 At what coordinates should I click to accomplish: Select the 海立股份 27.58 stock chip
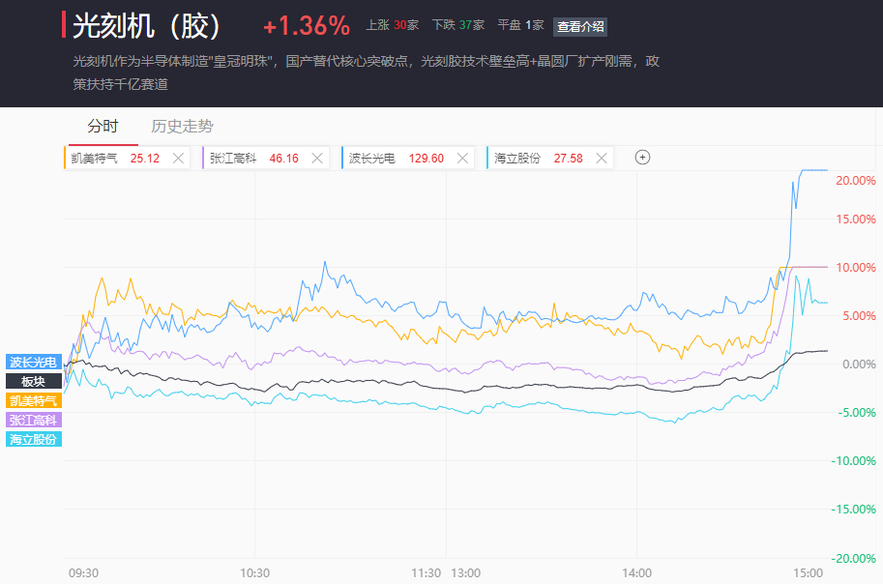(x=538, y=158)
